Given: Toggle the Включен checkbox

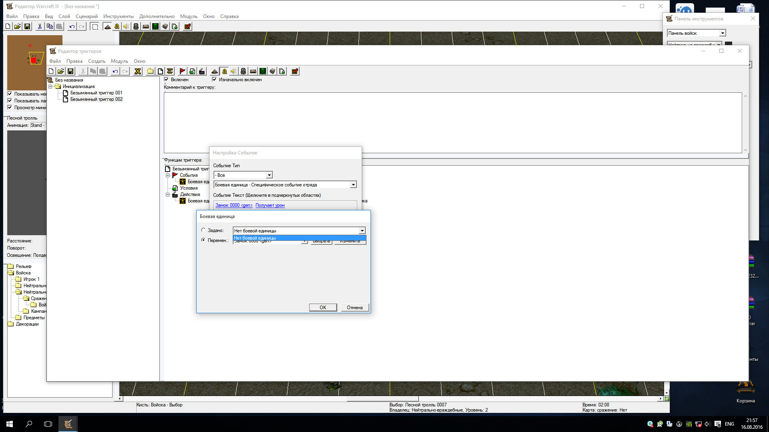Looking at the screenshot, I should tap(167, 79).
